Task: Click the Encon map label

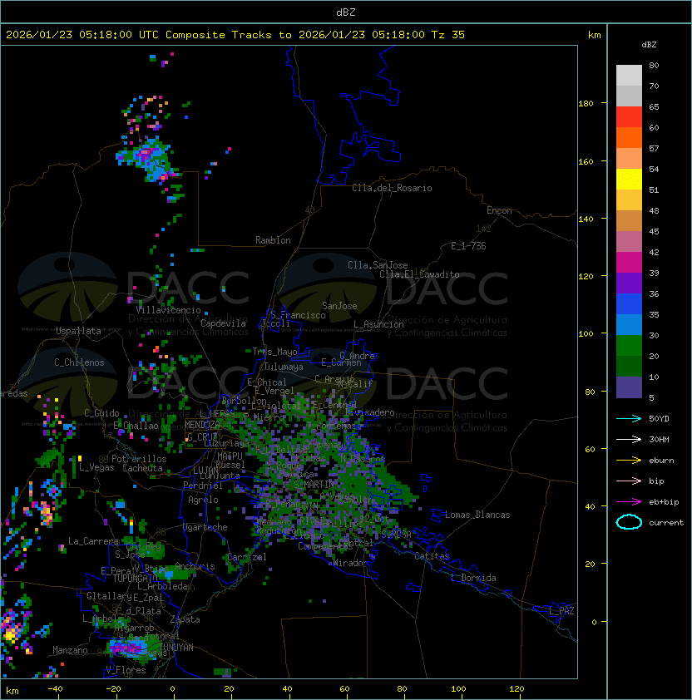Action: click(x=499, y=210)
